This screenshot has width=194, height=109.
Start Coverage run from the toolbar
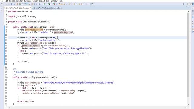pyautogui.click(x=49, y=4)
